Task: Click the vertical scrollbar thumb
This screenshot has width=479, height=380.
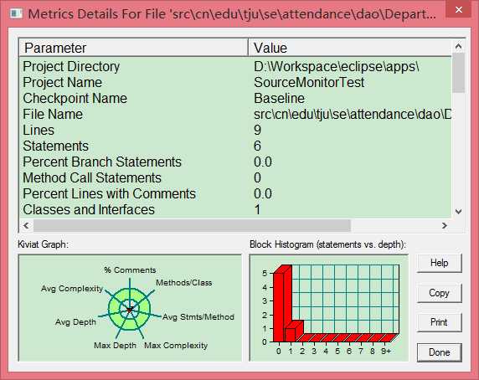Action: pyautogui.click(x=458, y=73)
